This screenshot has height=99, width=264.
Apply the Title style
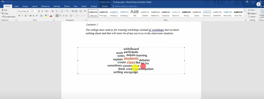click(135, 13)
